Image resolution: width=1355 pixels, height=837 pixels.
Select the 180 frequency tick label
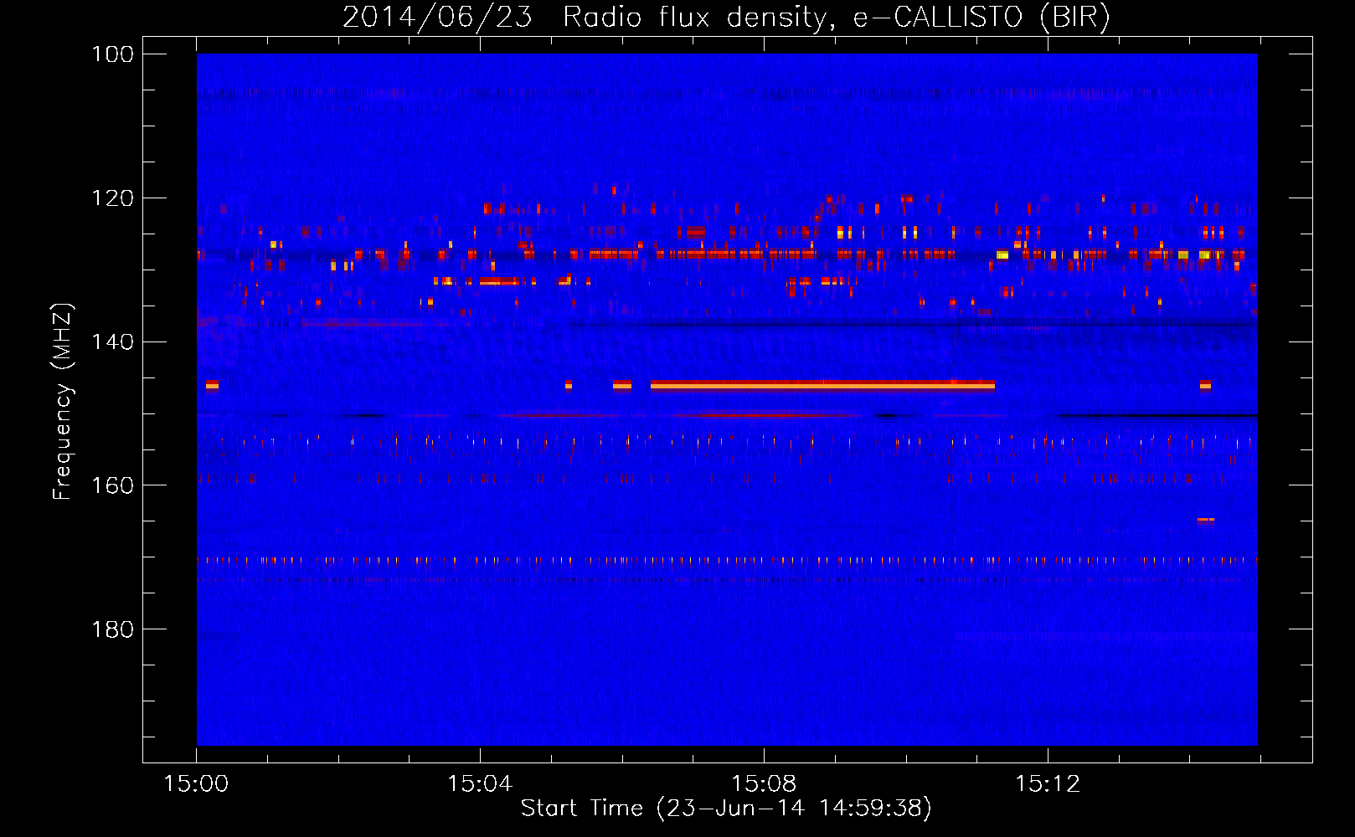[x=112, y=629]
